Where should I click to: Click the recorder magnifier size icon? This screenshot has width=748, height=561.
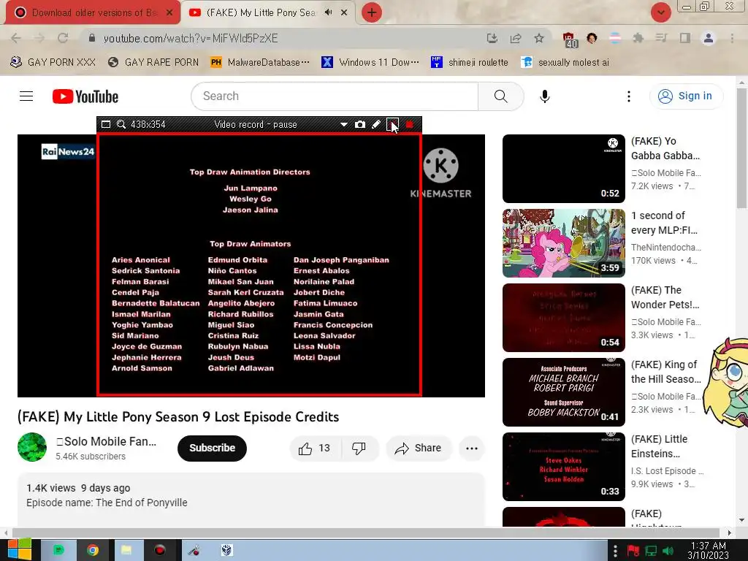tap(121, 124)
